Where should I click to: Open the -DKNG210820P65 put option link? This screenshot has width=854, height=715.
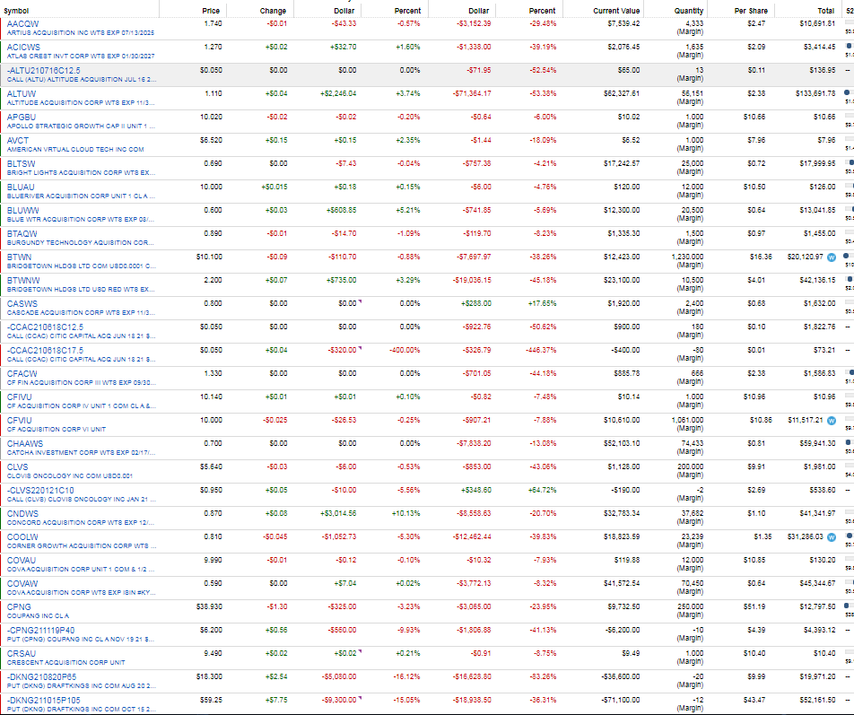point(41,677)
